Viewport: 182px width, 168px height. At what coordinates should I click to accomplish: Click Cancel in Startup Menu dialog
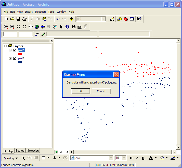(101, 91)
